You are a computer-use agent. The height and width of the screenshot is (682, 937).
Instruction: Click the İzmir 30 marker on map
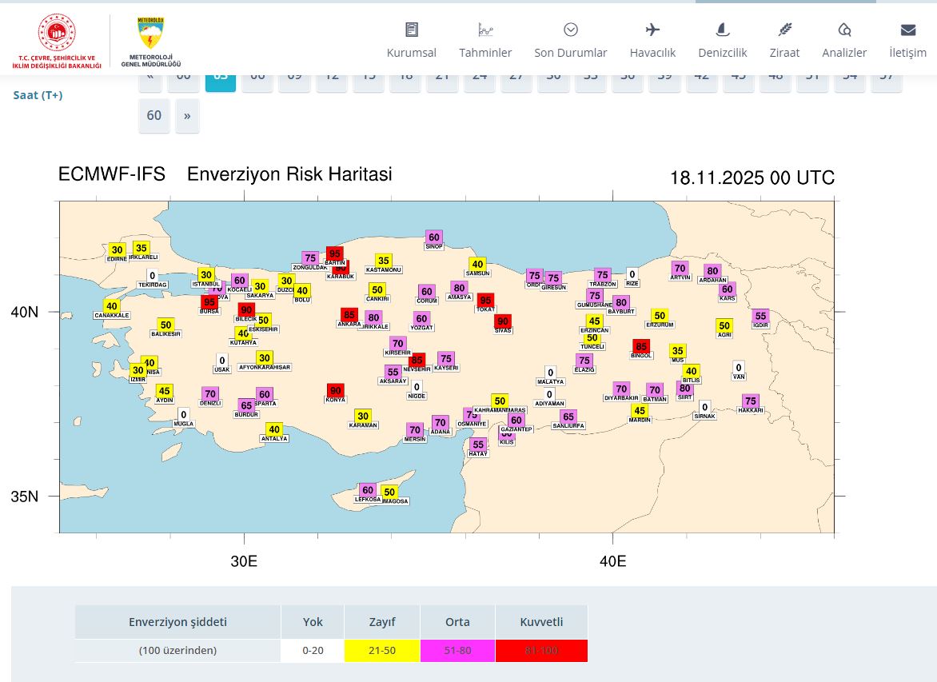138,370
